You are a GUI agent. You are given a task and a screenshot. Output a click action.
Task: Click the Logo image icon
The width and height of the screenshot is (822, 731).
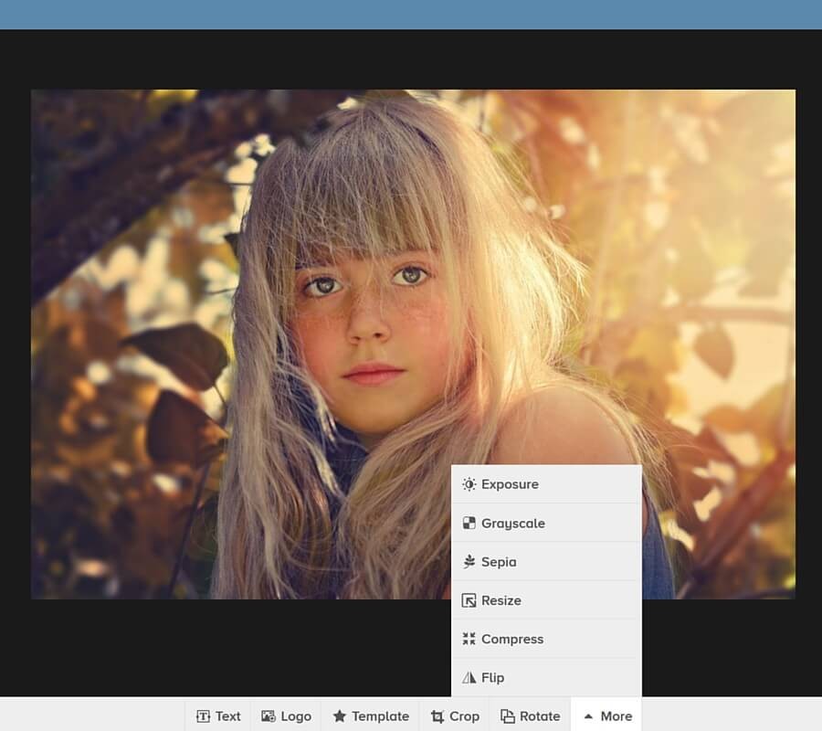(x=269, y=716)
